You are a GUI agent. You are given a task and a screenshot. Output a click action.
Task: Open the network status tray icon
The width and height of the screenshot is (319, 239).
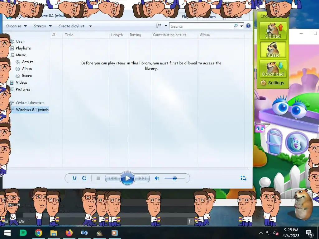(x=268, y=233)
